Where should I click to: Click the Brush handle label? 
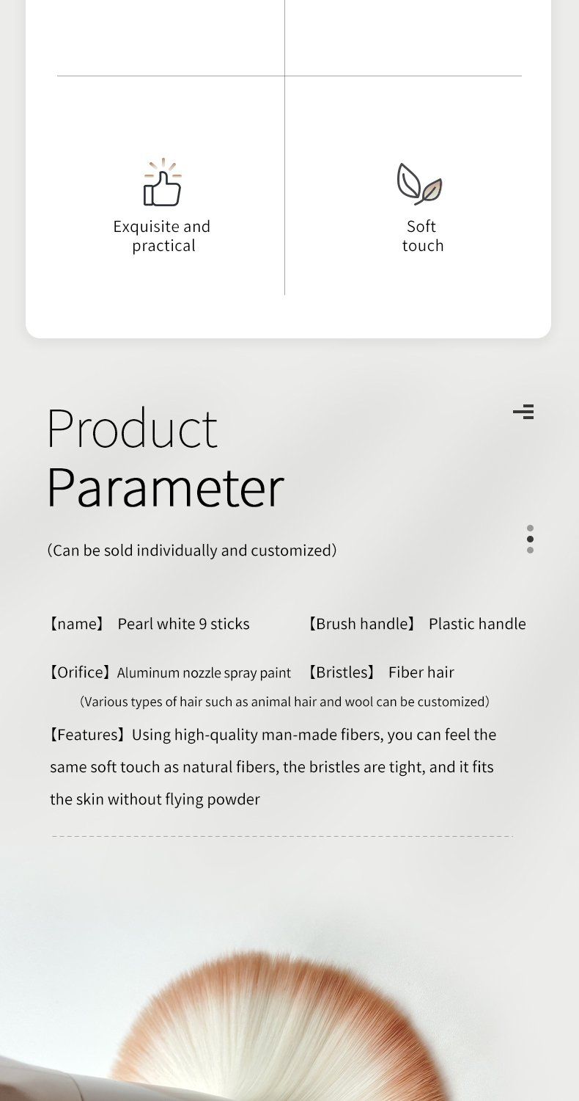361,624
